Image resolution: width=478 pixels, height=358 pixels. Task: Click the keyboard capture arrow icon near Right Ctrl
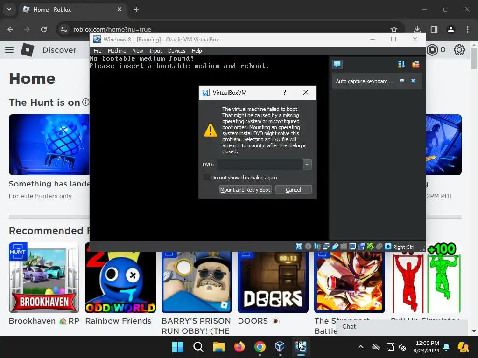388,247
